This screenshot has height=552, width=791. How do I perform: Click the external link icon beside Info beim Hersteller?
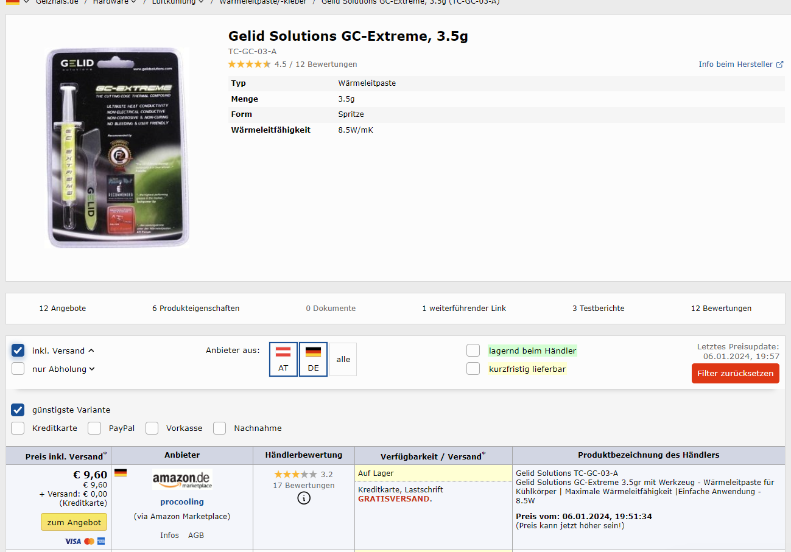tap(779, 65)
